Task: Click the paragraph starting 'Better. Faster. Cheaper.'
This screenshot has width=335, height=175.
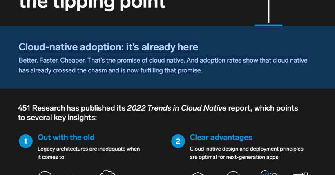Action: click(163, 66)
